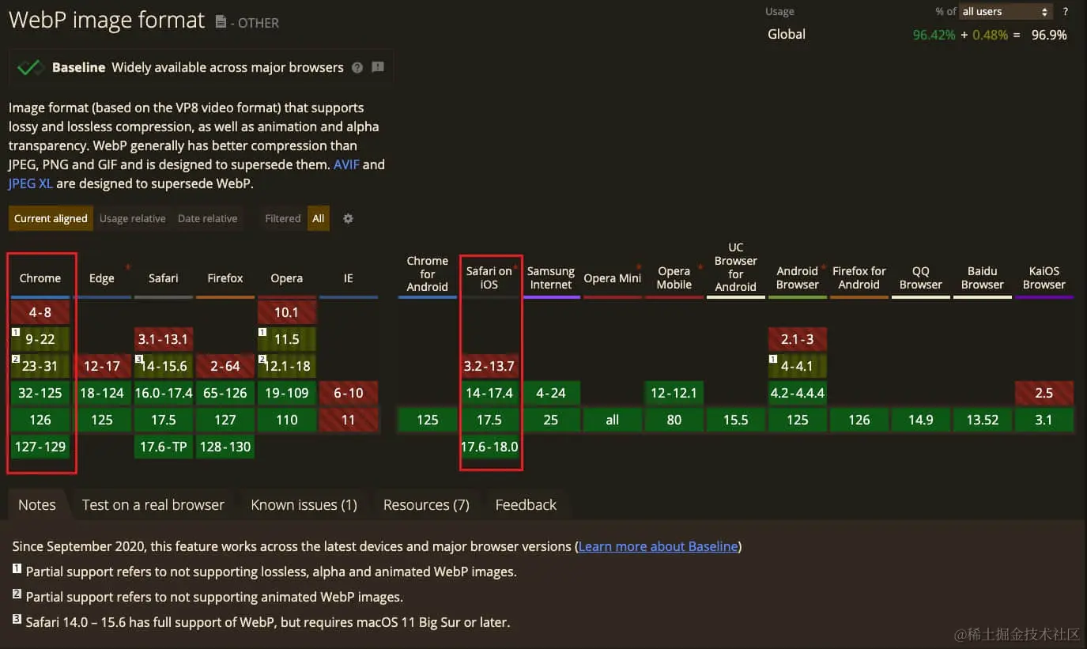
Task: Click the Safari on iOS header
Action: 489,277
